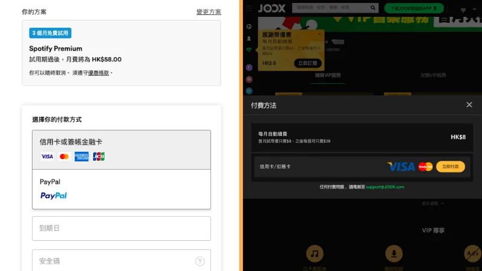Select 信用卡或簽帳金融卡 payment option
This screenshot has height=271, width=482.
point(122,150)
